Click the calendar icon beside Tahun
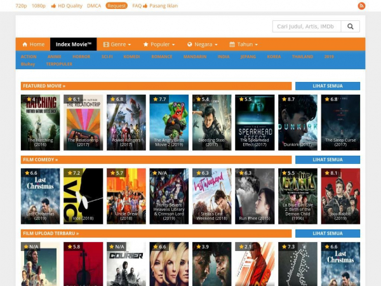The image size is (381, 286). click(x=232, y=44)
